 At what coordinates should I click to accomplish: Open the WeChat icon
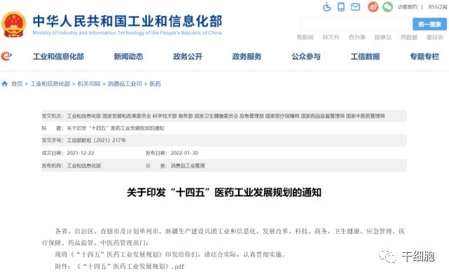click(388, 7)
